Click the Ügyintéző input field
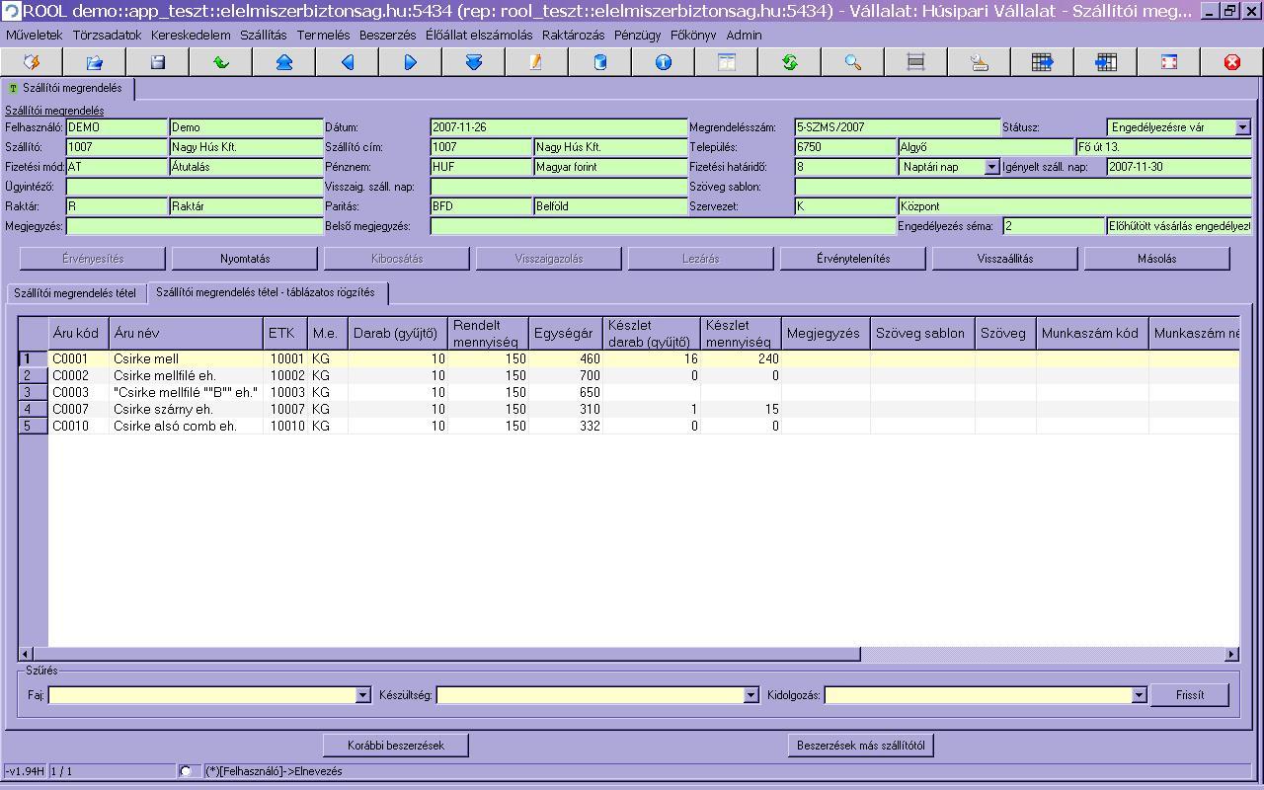The image size is (1264, 790). click(194, 187)
